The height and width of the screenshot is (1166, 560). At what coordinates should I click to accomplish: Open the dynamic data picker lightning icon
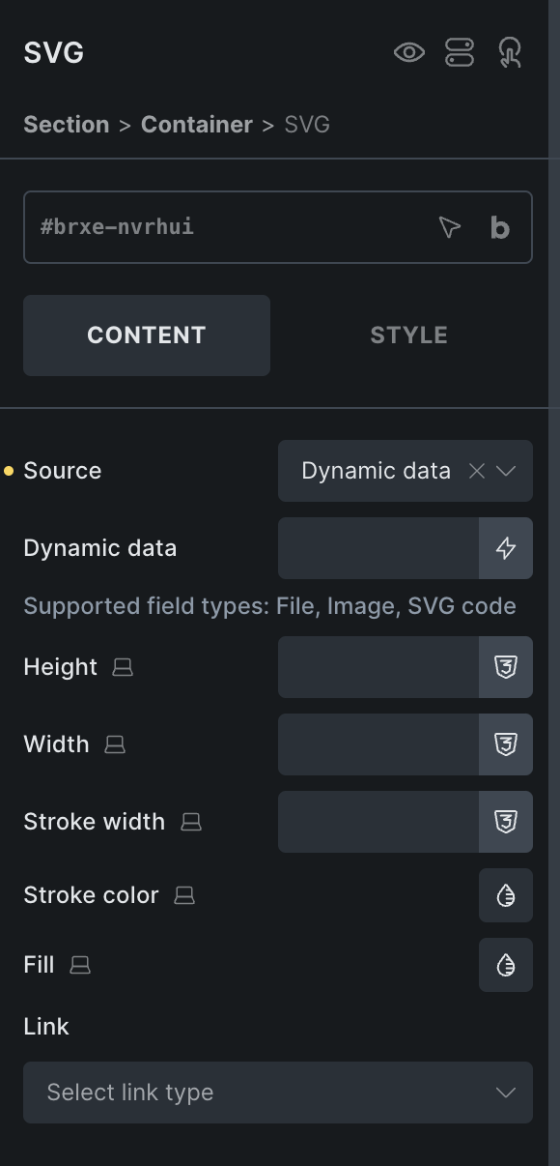coord(506,548)
